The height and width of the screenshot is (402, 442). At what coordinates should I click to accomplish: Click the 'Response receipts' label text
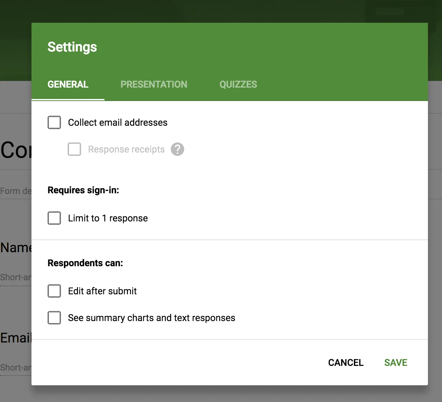[126, 149]
